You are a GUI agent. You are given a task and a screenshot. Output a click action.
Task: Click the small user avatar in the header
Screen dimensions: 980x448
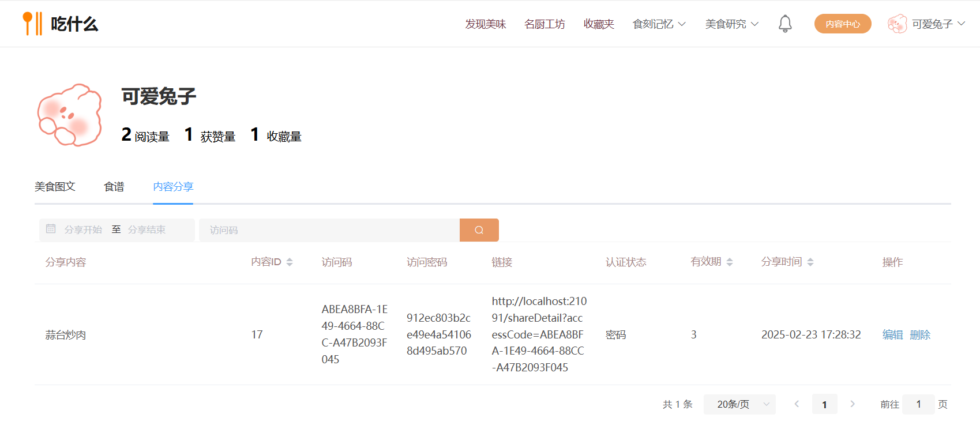(x=898, y=24)
